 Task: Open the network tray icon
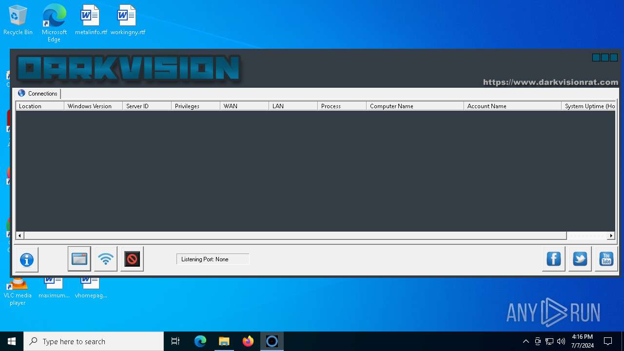(x=549, y=341)
